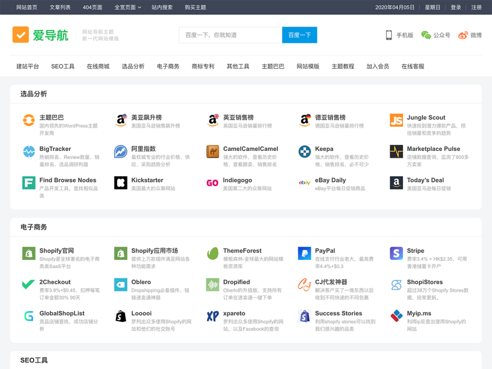
Task: Open the Jungle Scout site icon
Action: pos(396,121)
